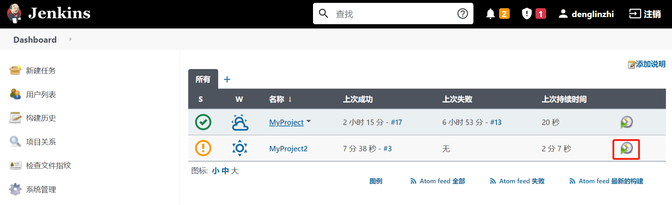
Task: Schedule a build for MyProject2
Action: [626, 148]
